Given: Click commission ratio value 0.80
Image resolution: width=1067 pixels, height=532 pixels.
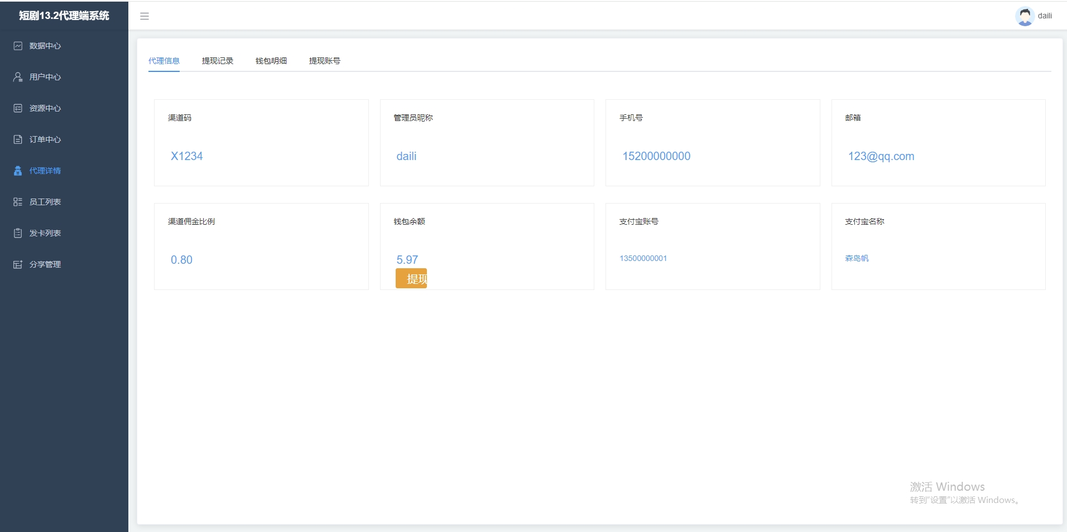Looking at the screenshot, I should point(181,260).
